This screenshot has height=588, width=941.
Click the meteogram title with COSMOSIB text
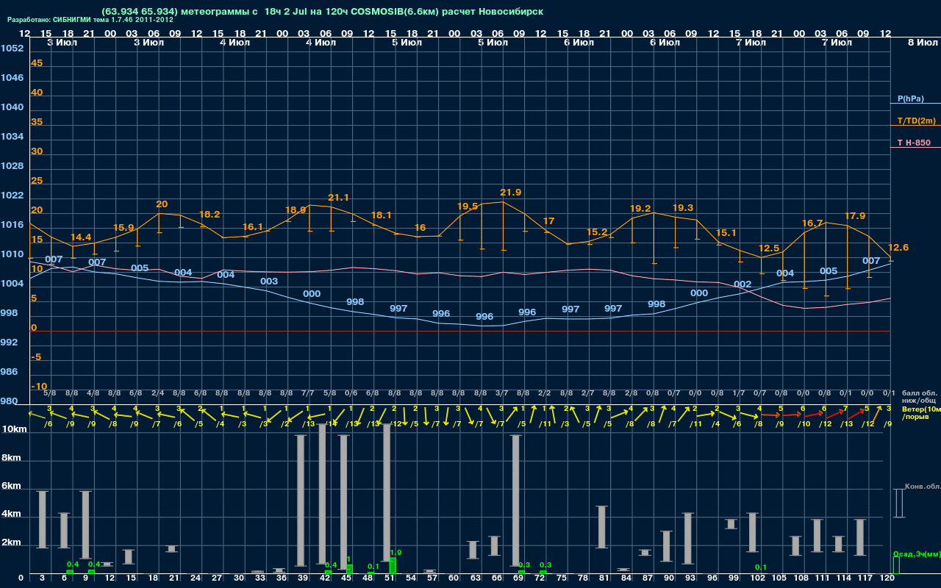[323, 12]
